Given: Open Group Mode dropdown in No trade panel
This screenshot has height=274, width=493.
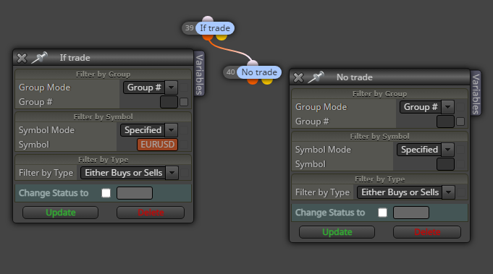Looking at the screenshot, I should coord(427,107).
